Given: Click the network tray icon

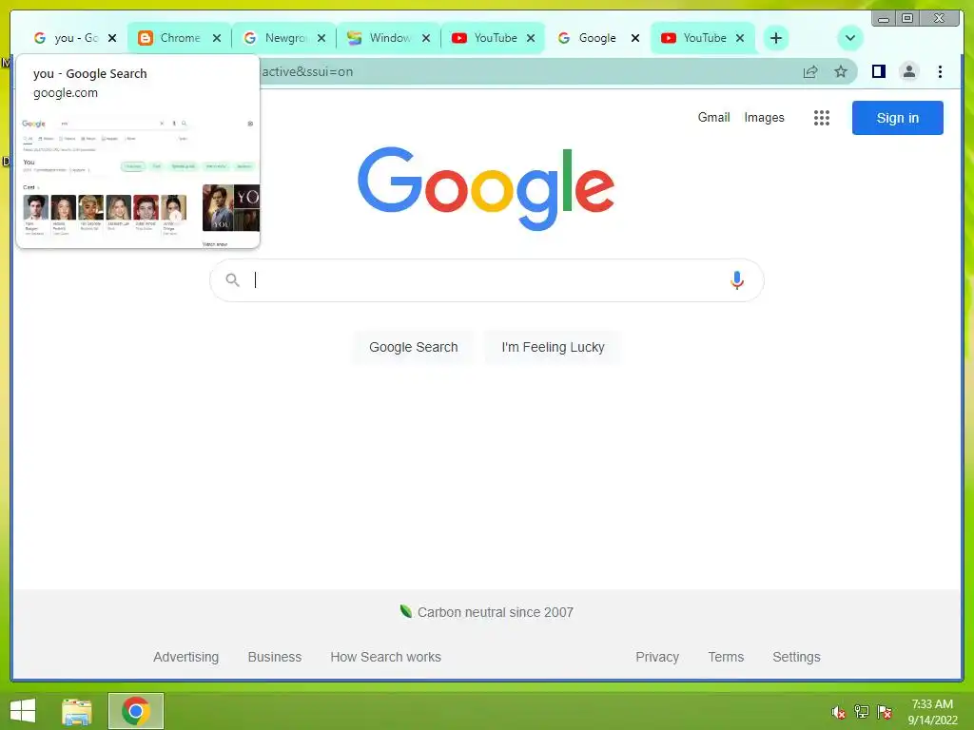Looking at the screenshot, I should coord(862,711).
